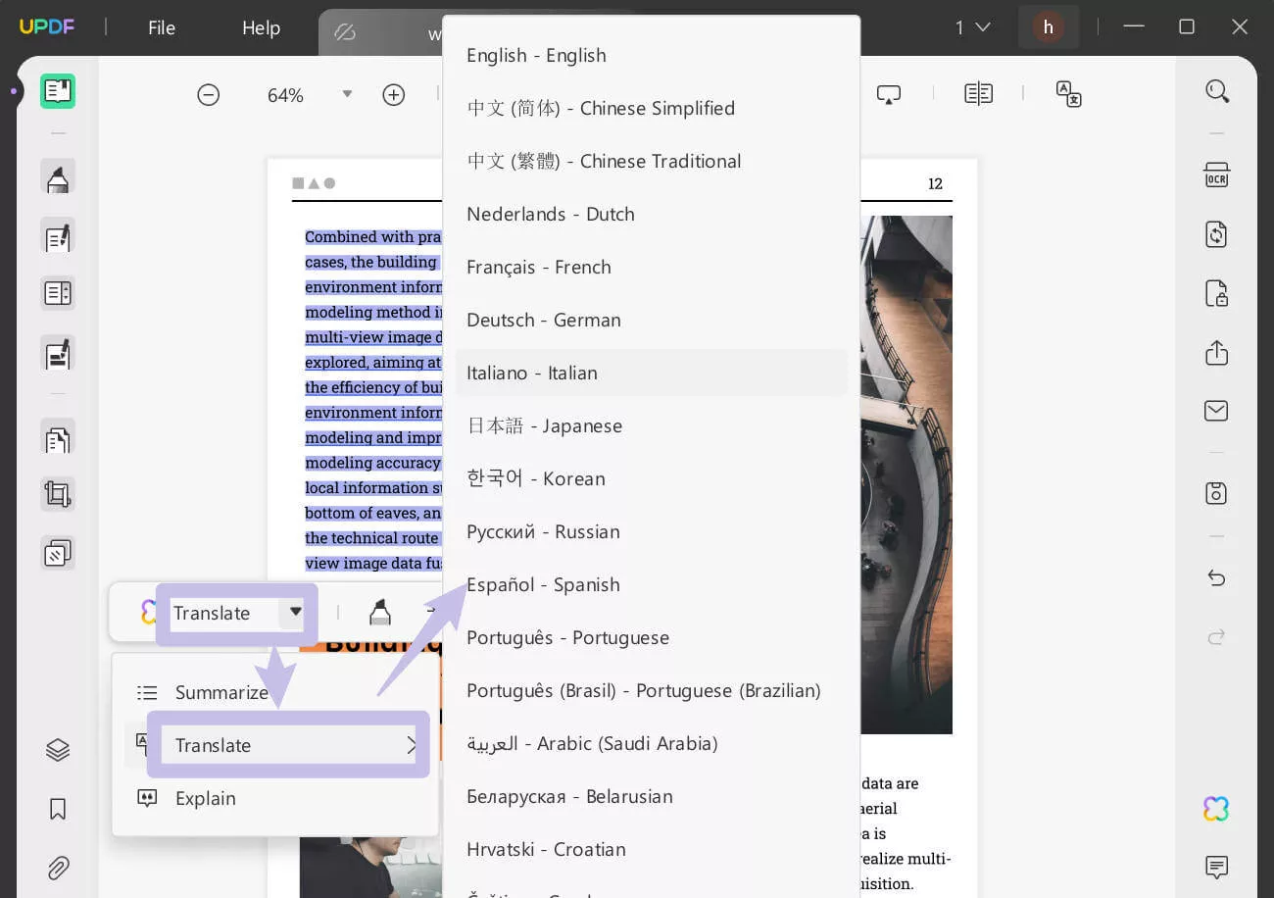Select the highlighter tool below the text
Image resolution: width=1274 pixels, height=898 pixels.
pos(380,612)
